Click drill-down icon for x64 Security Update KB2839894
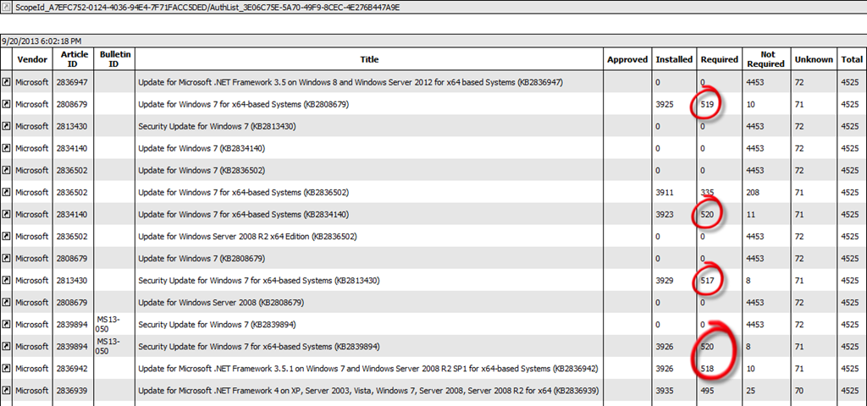The height and width of the screenshot is (406, 867). [7, 346]
